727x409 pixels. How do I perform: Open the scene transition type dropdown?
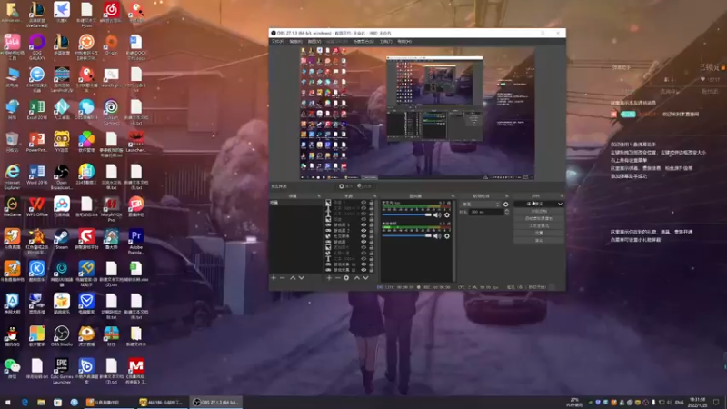pos(481,204)
